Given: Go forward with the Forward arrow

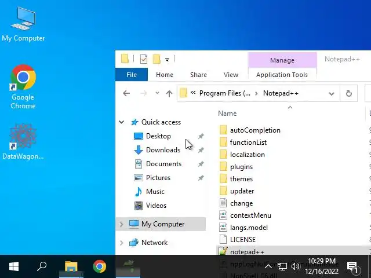Looking at the screenshot, I should click(x=143, y=93).
